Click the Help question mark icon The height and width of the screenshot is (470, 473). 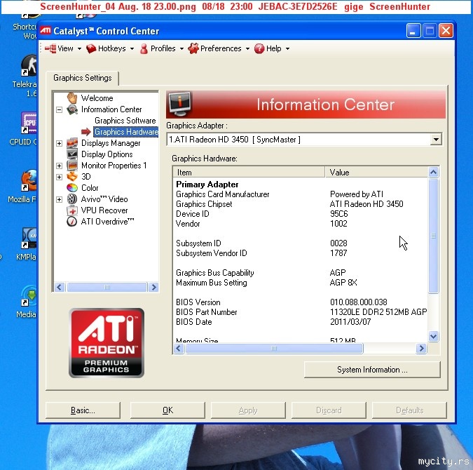[x=259, y=48]
